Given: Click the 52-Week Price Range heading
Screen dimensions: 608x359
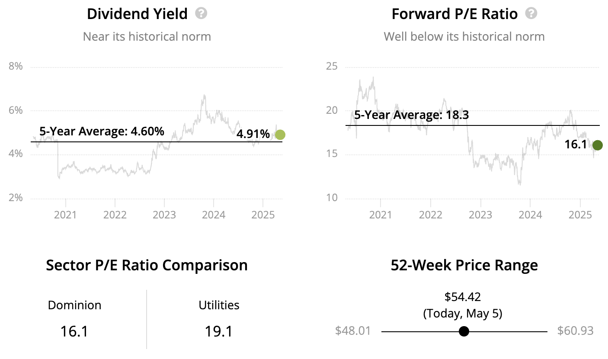Looking at the screenshot, I should coord(464,265).
